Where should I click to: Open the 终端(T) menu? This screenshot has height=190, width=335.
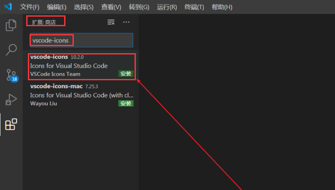(194, 7)
